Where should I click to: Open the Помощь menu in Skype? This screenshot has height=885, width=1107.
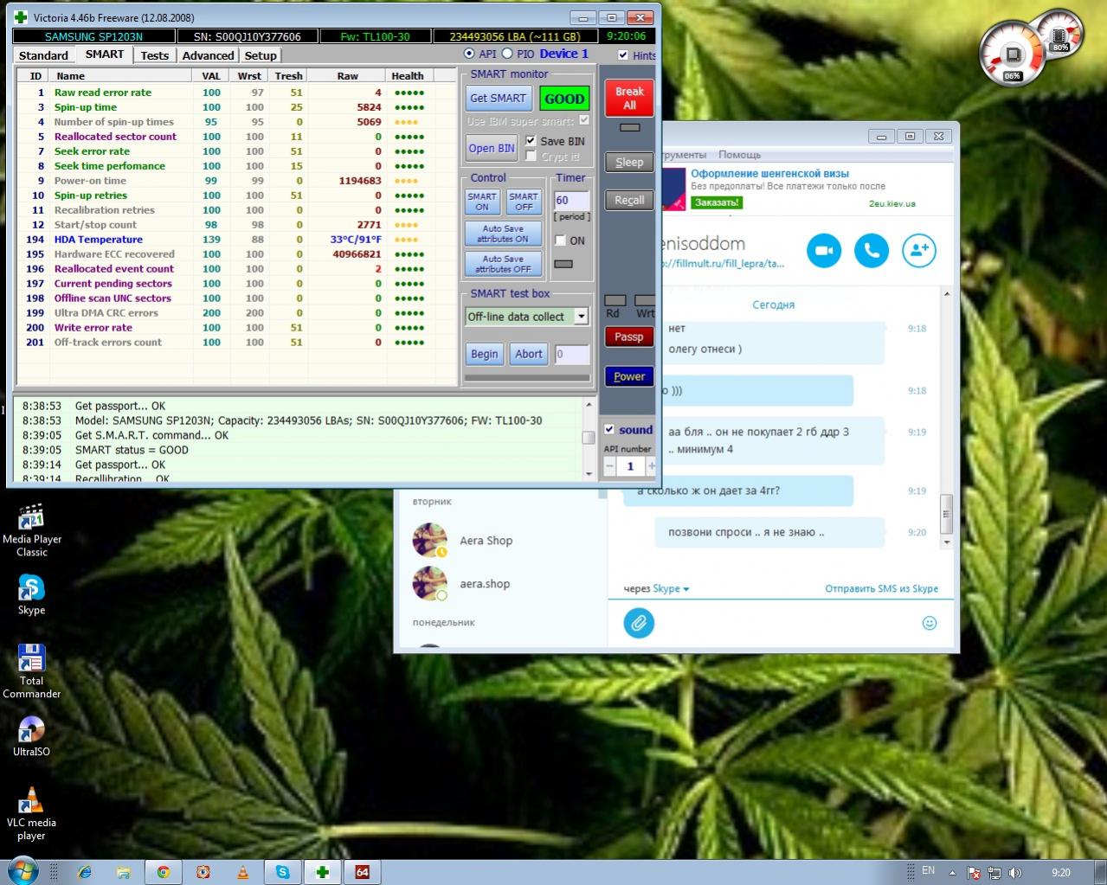tap(739, 155)
